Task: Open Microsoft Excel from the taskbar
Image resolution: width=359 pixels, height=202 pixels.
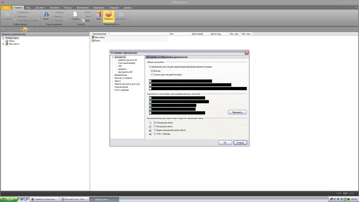Action: point(74,199)
